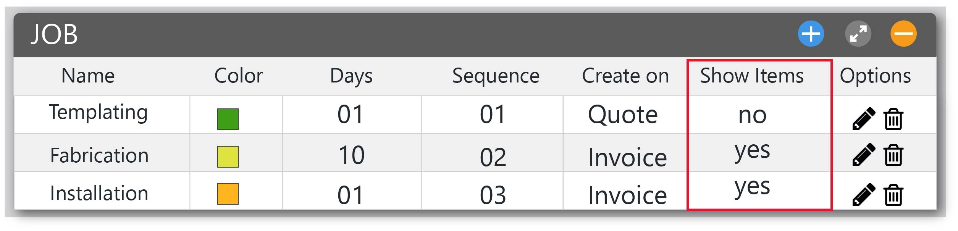958x231 pixels.
Task: Select the yellow Fabrication color swatch
Action: pos(228,157)
